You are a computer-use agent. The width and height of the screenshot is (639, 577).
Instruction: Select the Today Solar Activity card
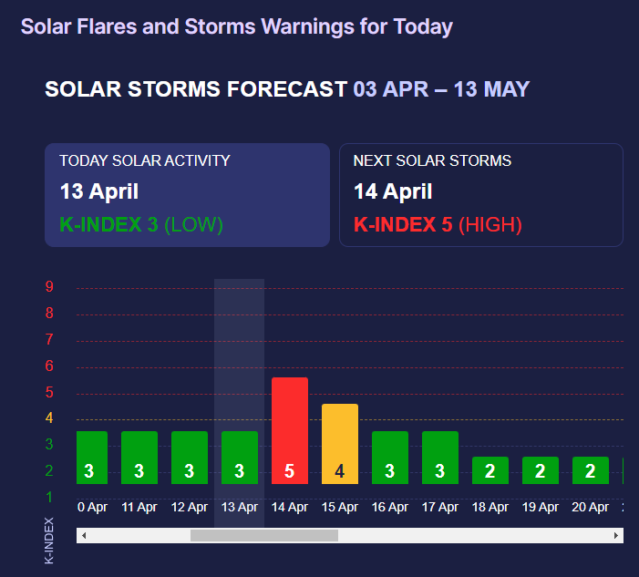click(187, 194)
